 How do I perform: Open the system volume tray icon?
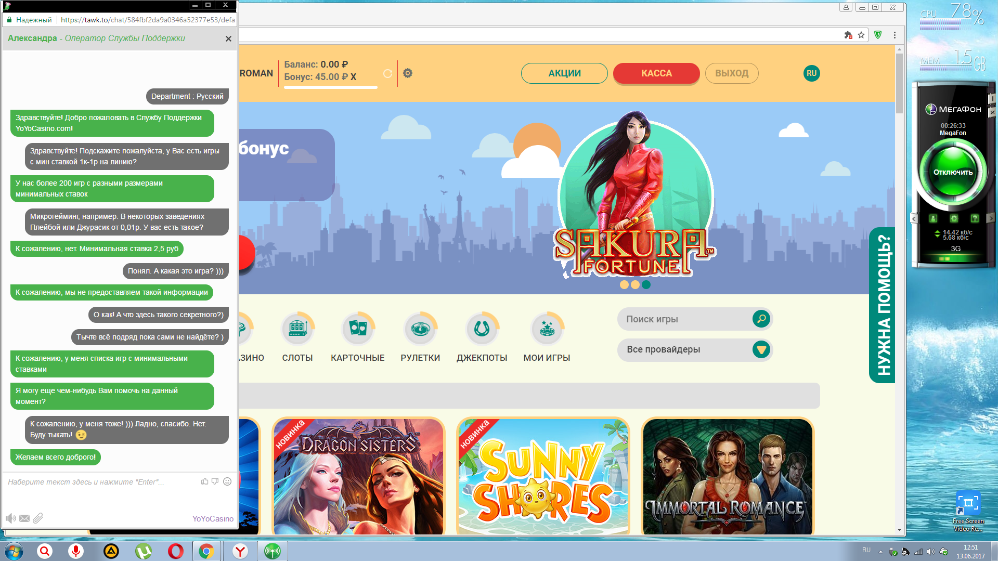click(x=931, y=552)
